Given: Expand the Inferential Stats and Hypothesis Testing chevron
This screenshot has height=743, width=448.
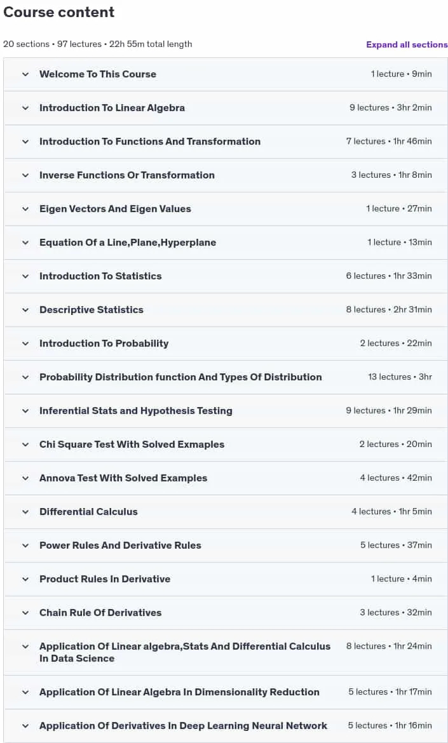Looking at the screenshot, I should click(x=25, y=411).
